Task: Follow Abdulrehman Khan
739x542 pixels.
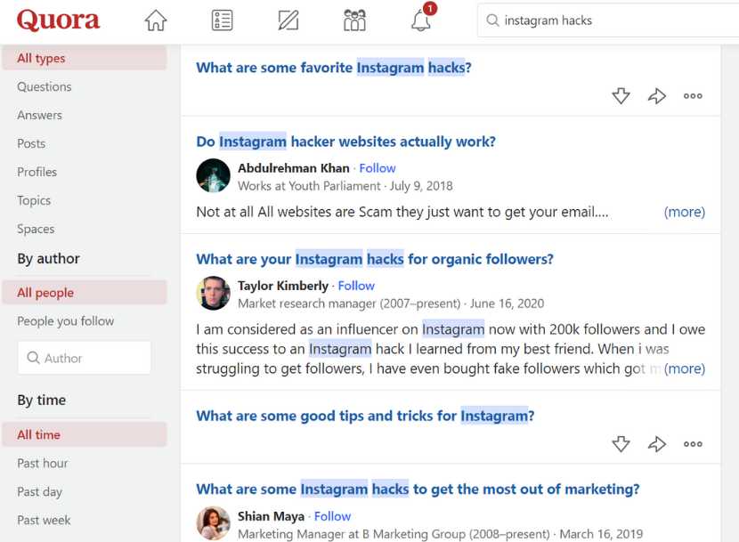Action: 378,168
